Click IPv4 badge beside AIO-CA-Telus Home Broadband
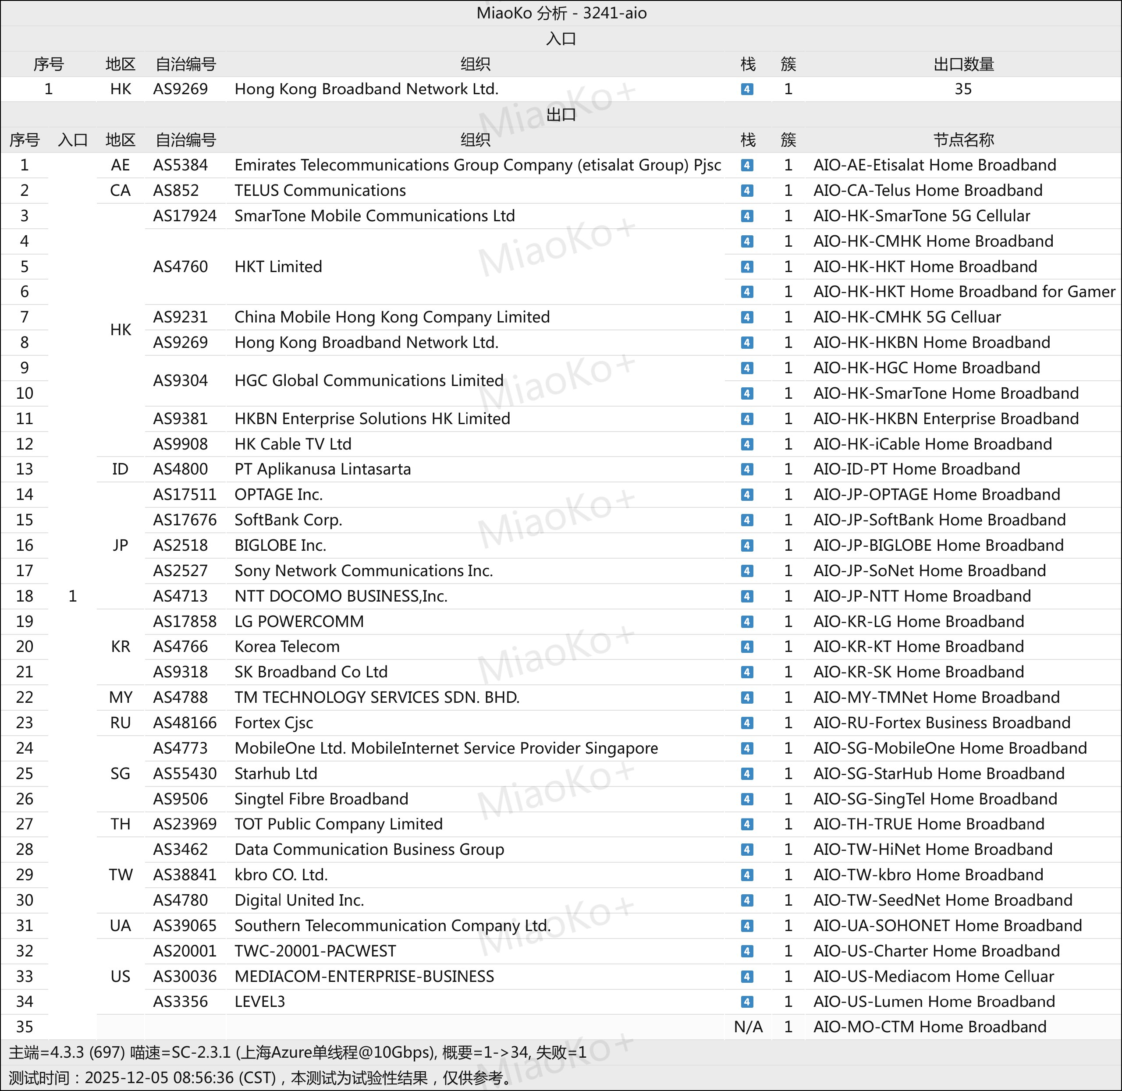 tap(747, 191)
